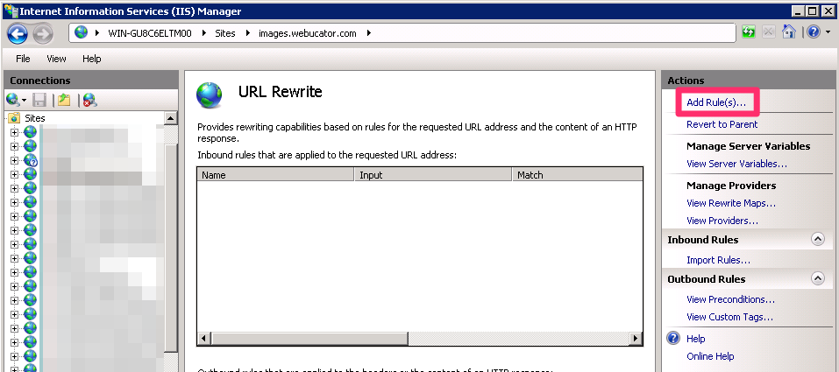Viewport: 839px width, 372px height.
Task: Refresh the page using green refresh icon
Action: pyautogui.click(x=749, y=32)
